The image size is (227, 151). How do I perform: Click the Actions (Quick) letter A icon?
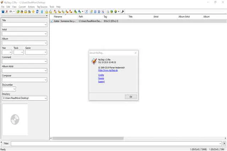click(79, 12)
